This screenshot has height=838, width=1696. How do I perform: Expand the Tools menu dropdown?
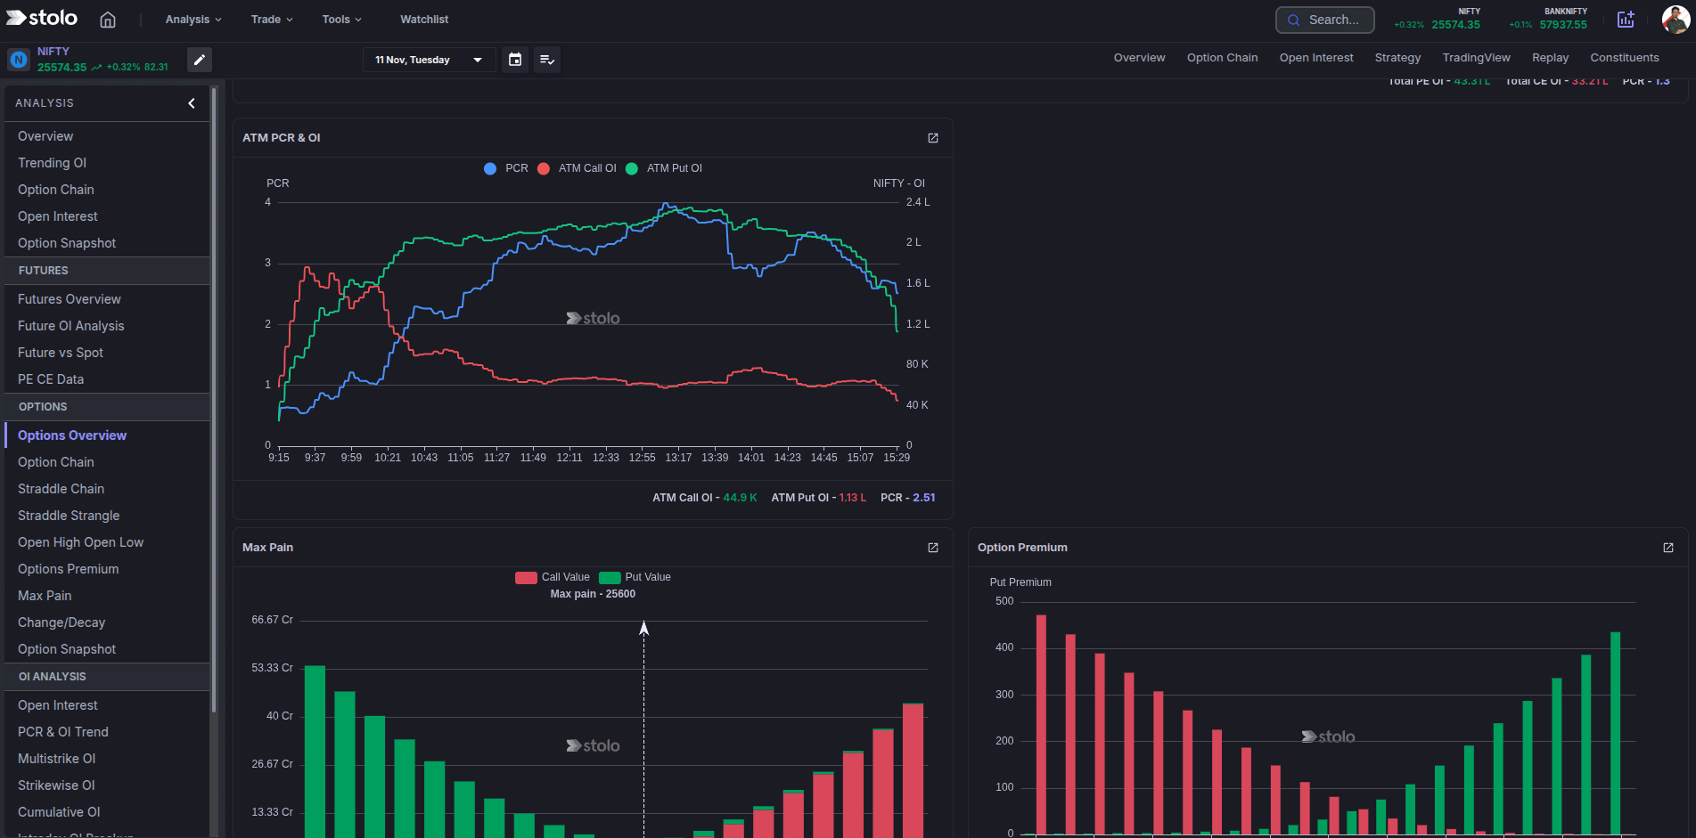click(x=341, y=19)
